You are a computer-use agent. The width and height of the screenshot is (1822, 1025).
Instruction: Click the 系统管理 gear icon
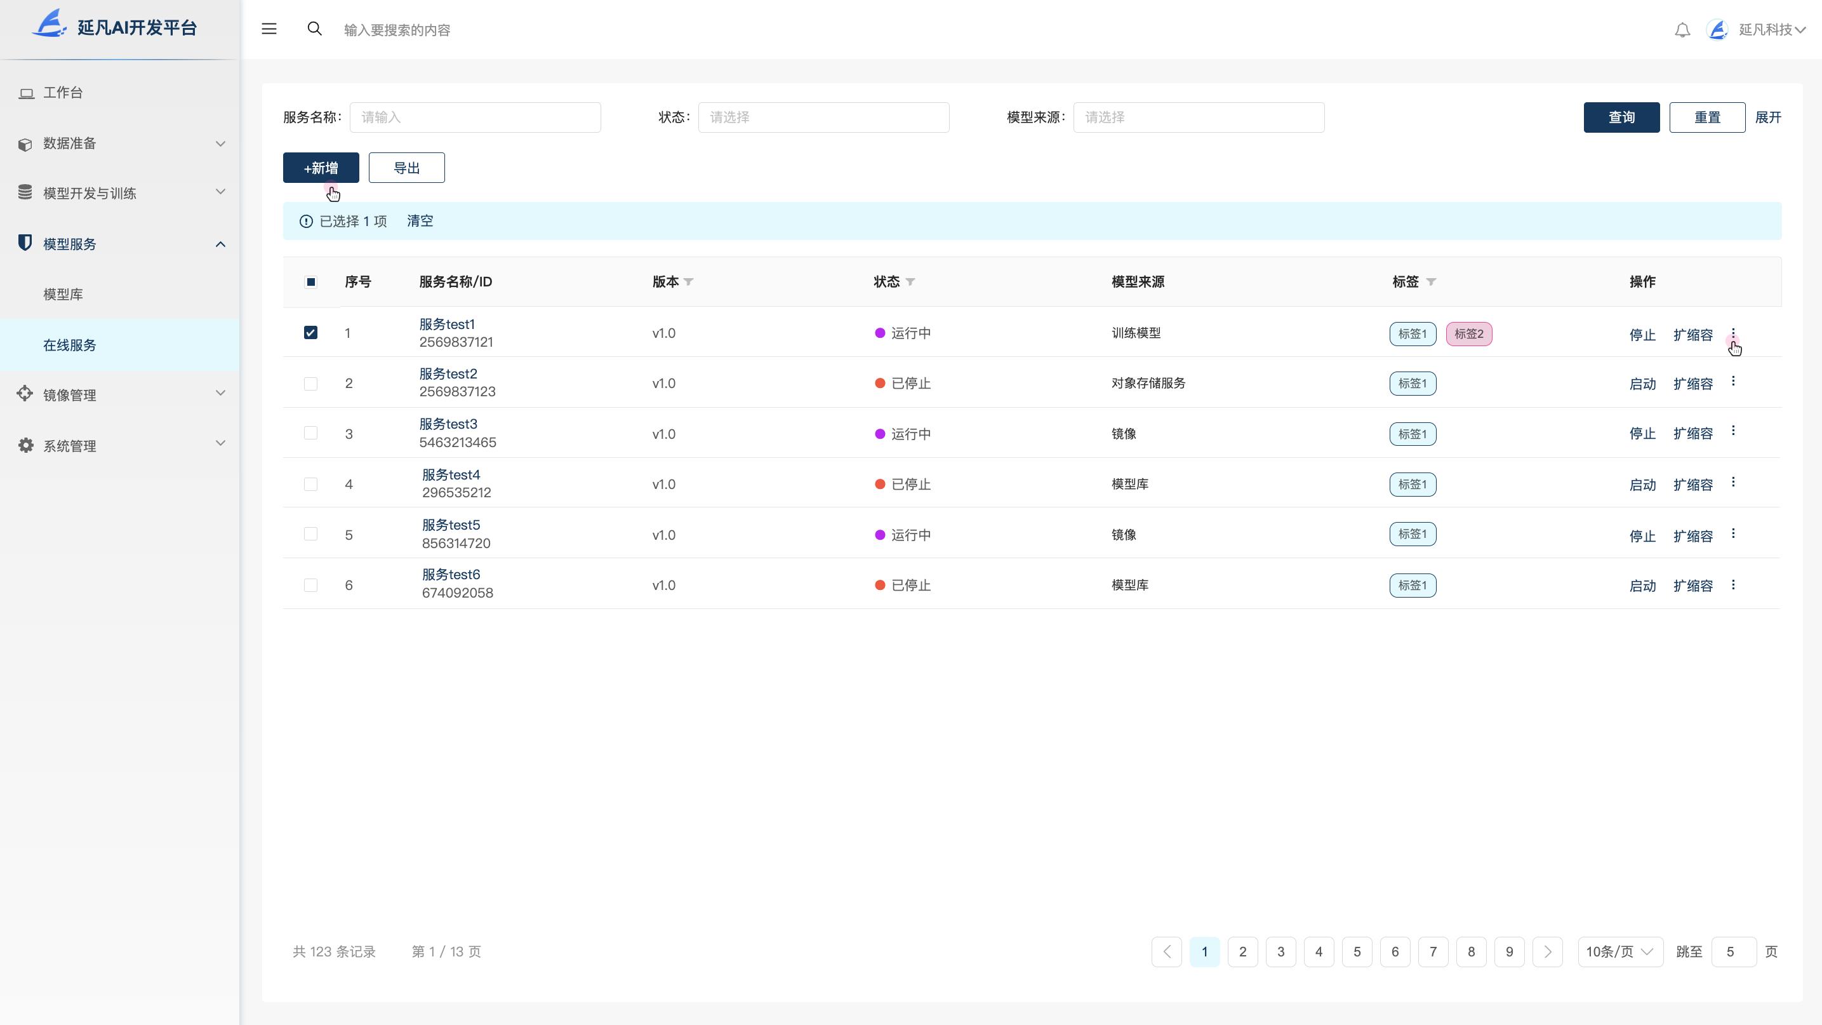pyautogui.click(x=24, y=445)
